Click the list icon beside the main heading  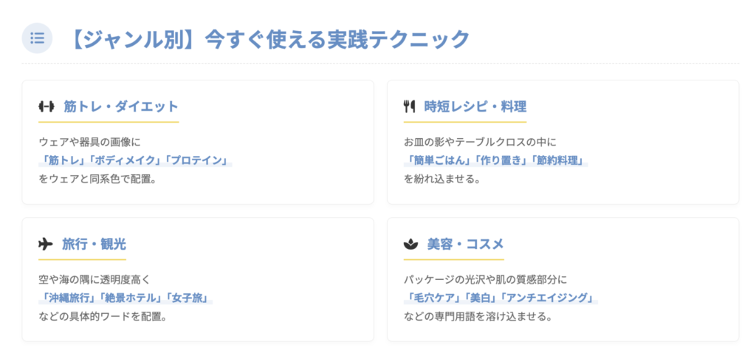tap(37, 38)
